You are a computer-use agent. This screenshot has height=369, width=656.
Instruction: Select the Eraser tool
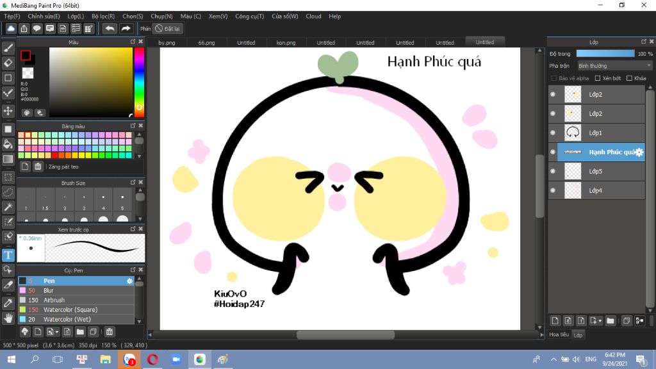(x=8, y=63)
